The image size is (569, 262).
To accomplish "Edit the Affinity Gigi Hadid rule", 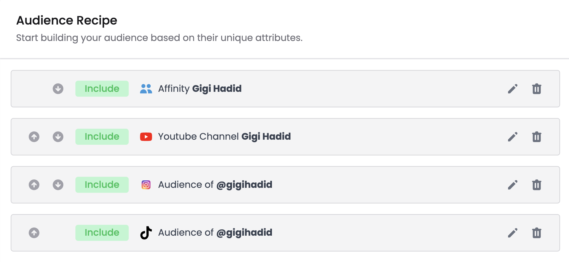I will click(x=513, y=89).
